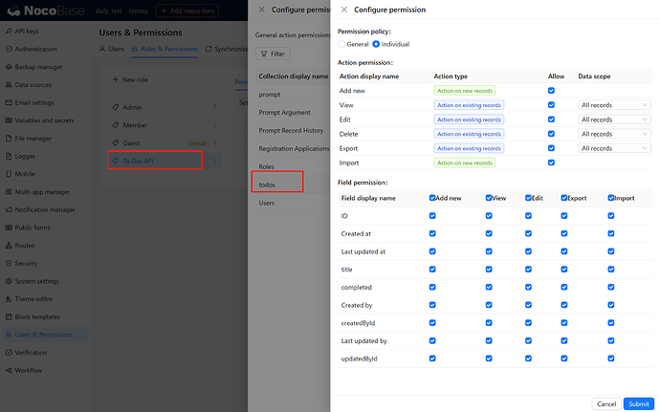Open the Export action data scope dropdown
The height and width of the screenshot is (412, 660).
tap(614, 148)
